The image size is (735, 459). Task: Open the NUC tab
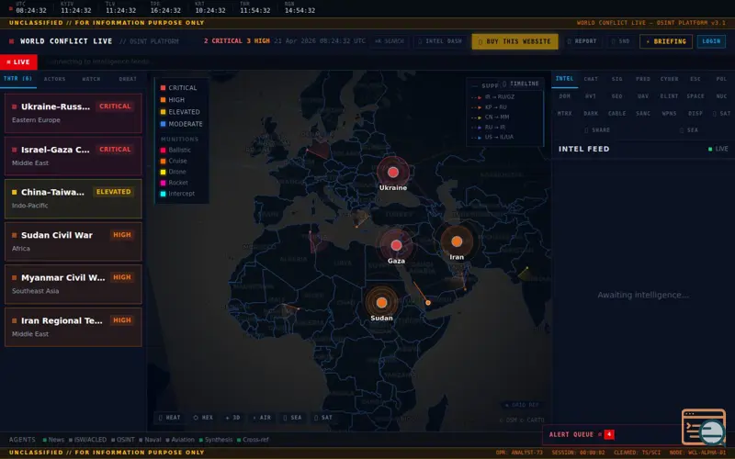[721, 96]
